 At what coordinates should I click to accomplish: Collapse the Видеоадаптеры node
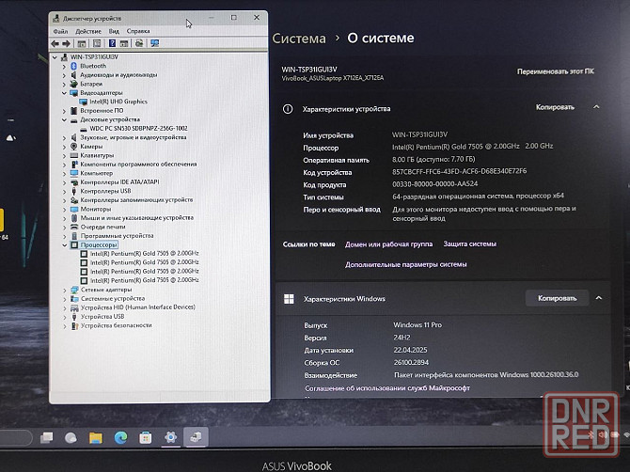coord(64,93)
